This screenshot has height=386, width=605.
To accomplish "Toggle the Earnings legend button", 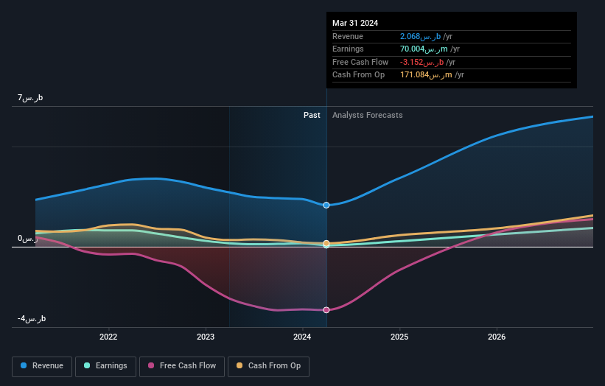I will [x=105, y=366].
